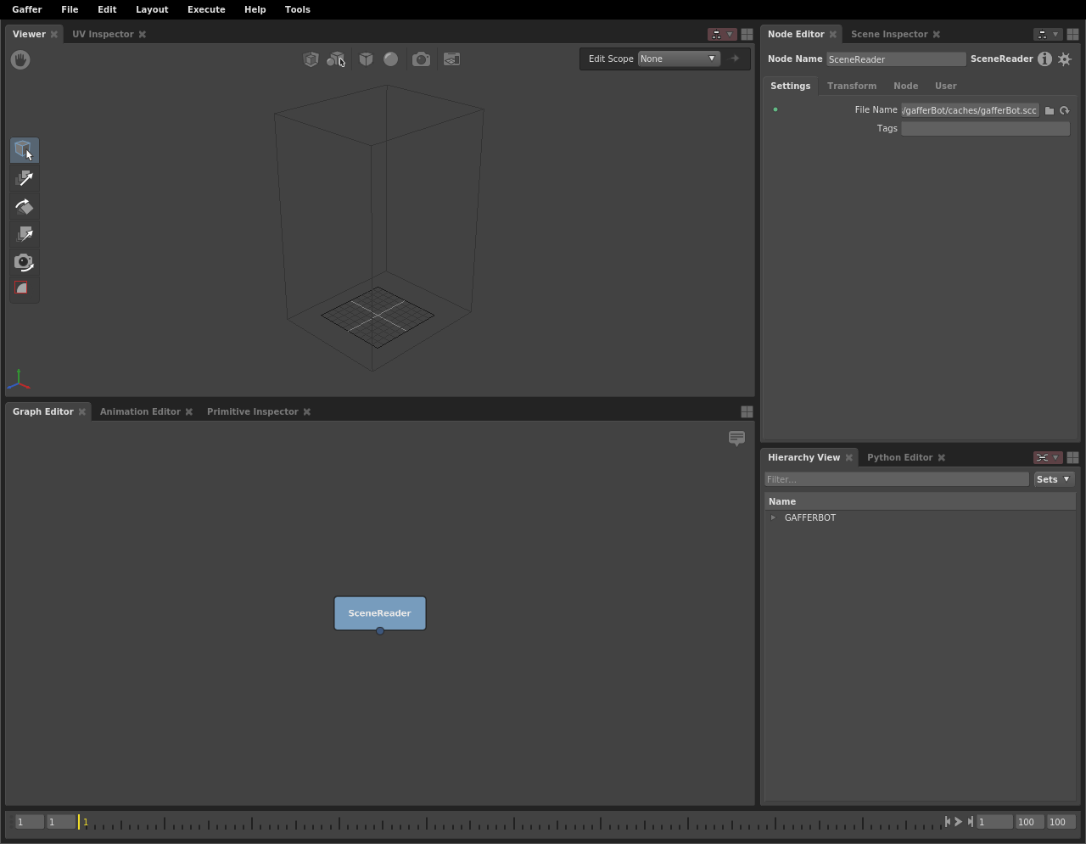Image resolution: width=1086 pixels, height=844 pixels.
Task: Open the Sets dropdown in Hierarchy View
Action: 1053,479
